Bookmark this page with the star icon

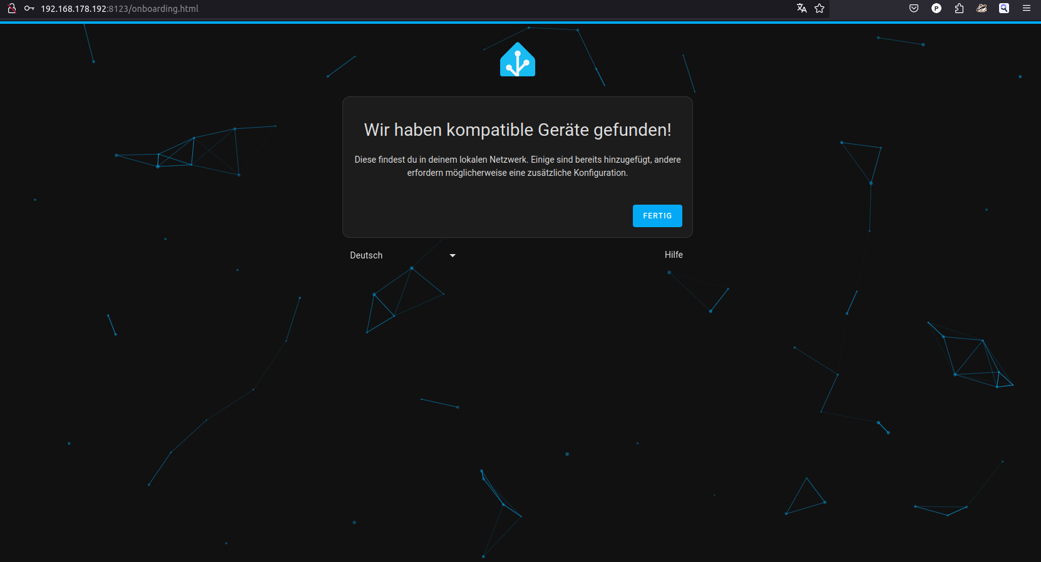click(x=819, y=8)
